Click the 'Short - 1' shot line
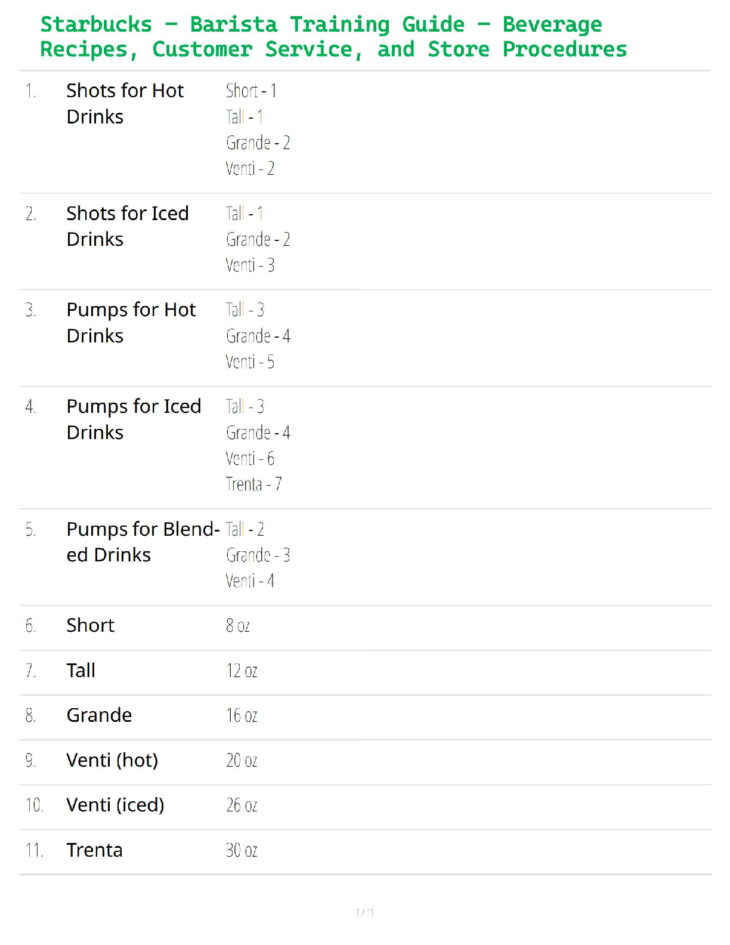The image size is (730, 945). point(251,91)
